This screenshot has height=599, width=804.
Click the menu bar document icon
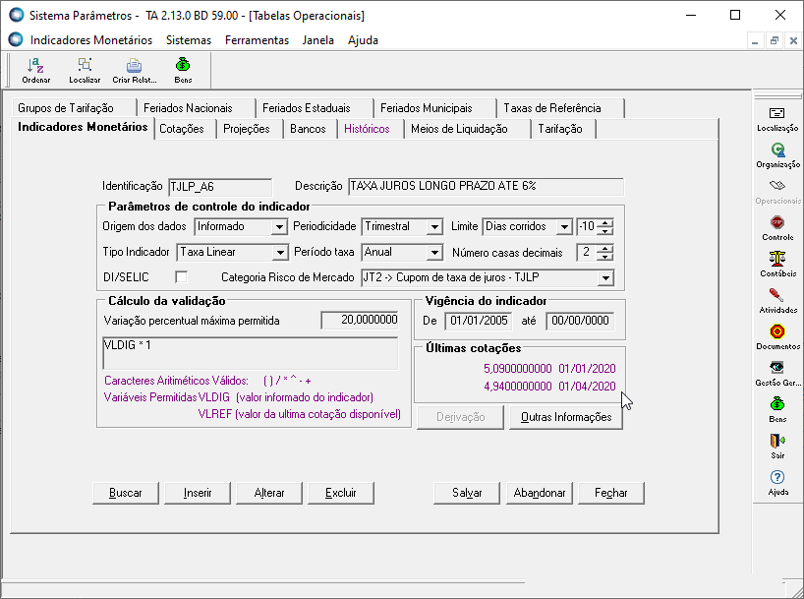[16, 39]
